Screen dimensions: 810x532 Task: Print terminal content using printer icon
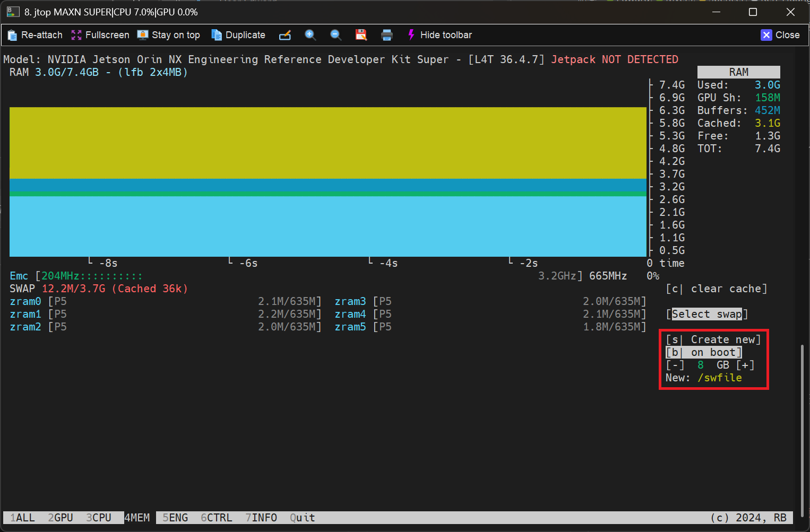click(x=387, y=35)
